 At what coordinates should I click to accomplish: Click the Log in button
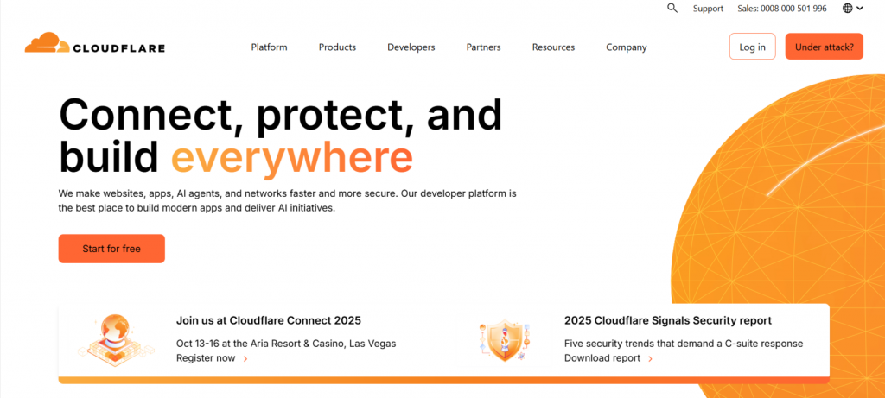click(x=752, y=47)
